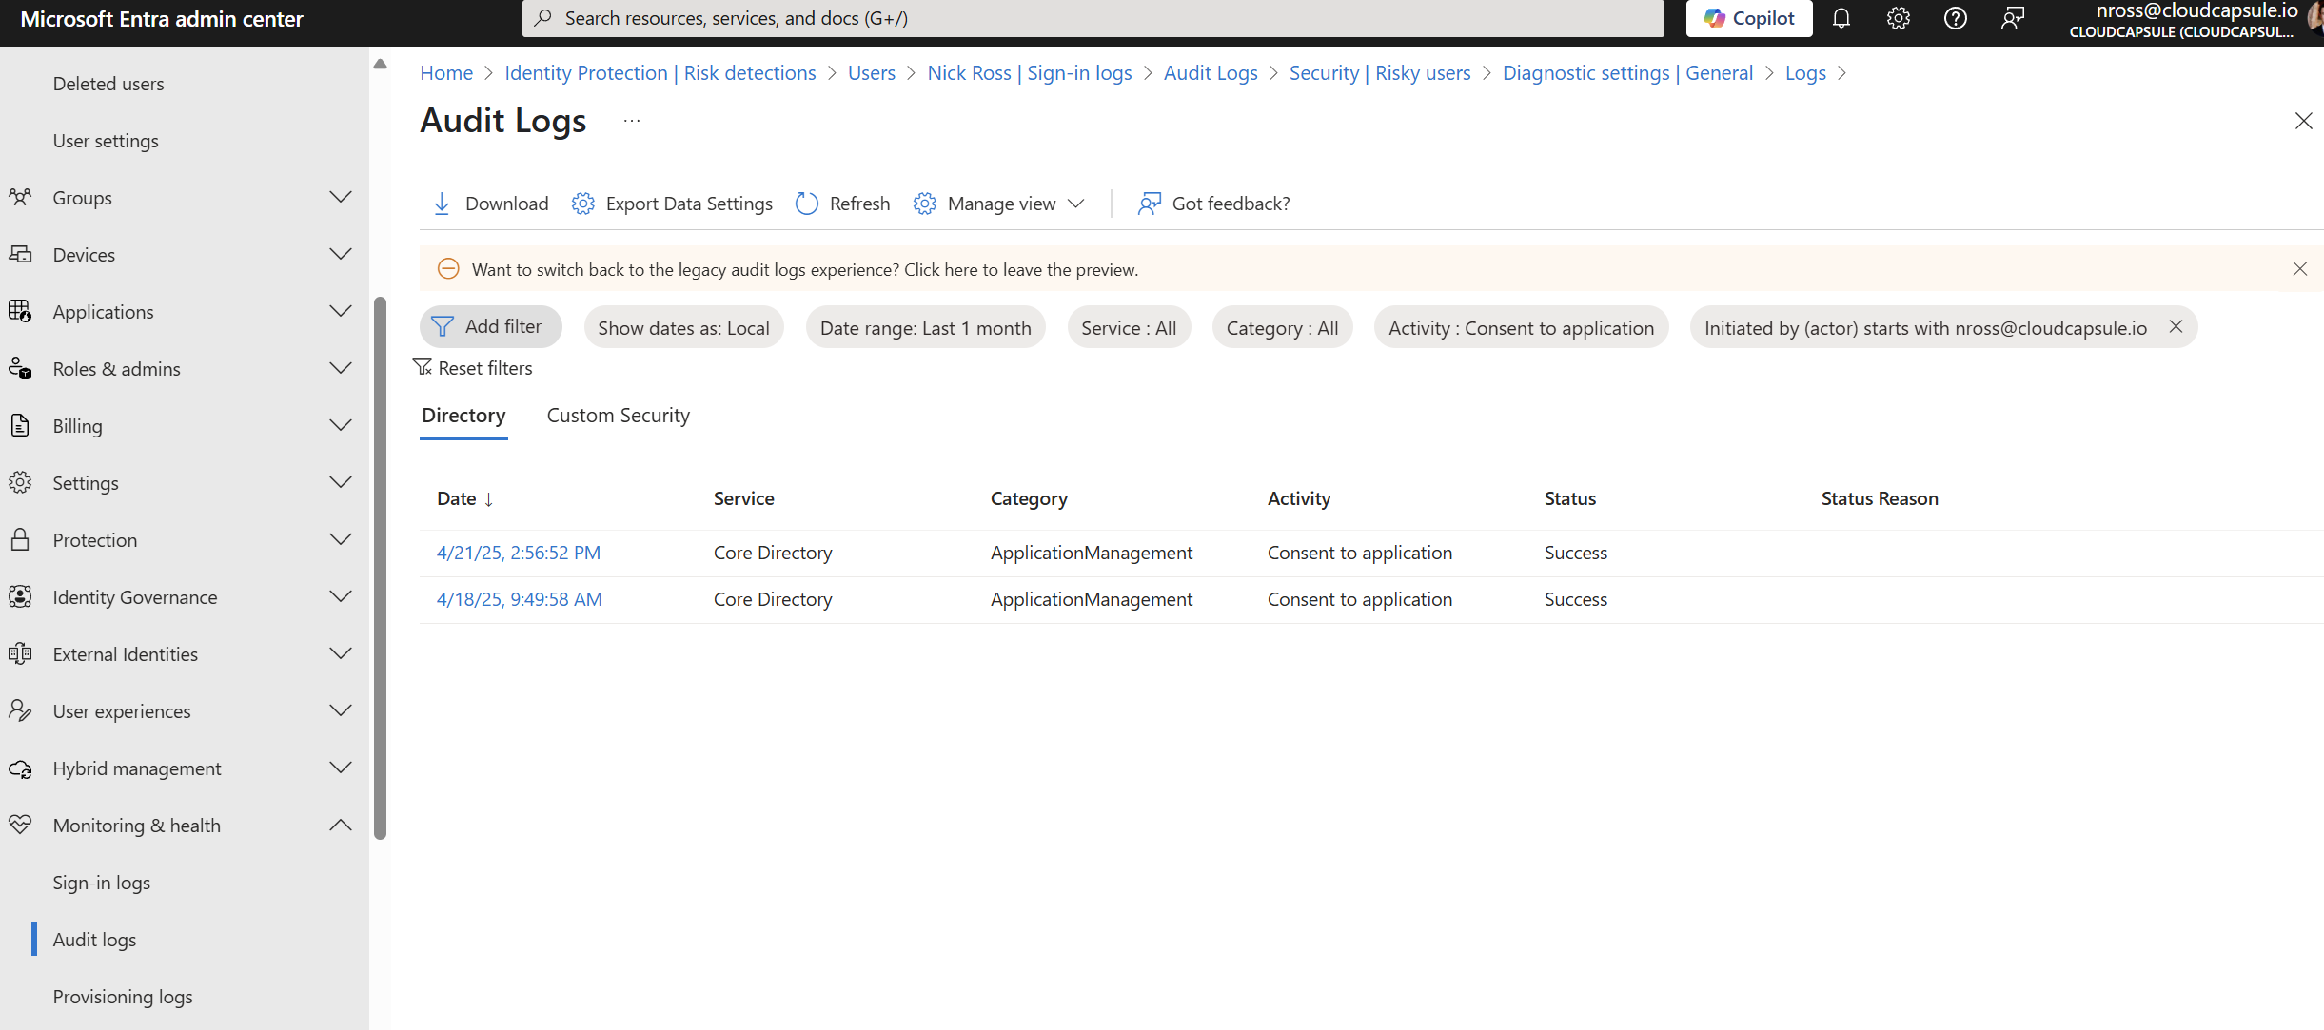This screenshot has width=2324, height=1030.
Task: Open the 4/21/25, 2:56:52 PM log entry
Action: (x=519, y=553)
